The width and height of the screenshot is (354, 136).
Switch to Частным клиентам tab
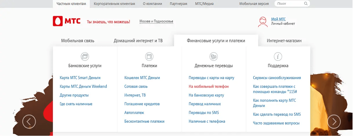click(x=71, y=4)
